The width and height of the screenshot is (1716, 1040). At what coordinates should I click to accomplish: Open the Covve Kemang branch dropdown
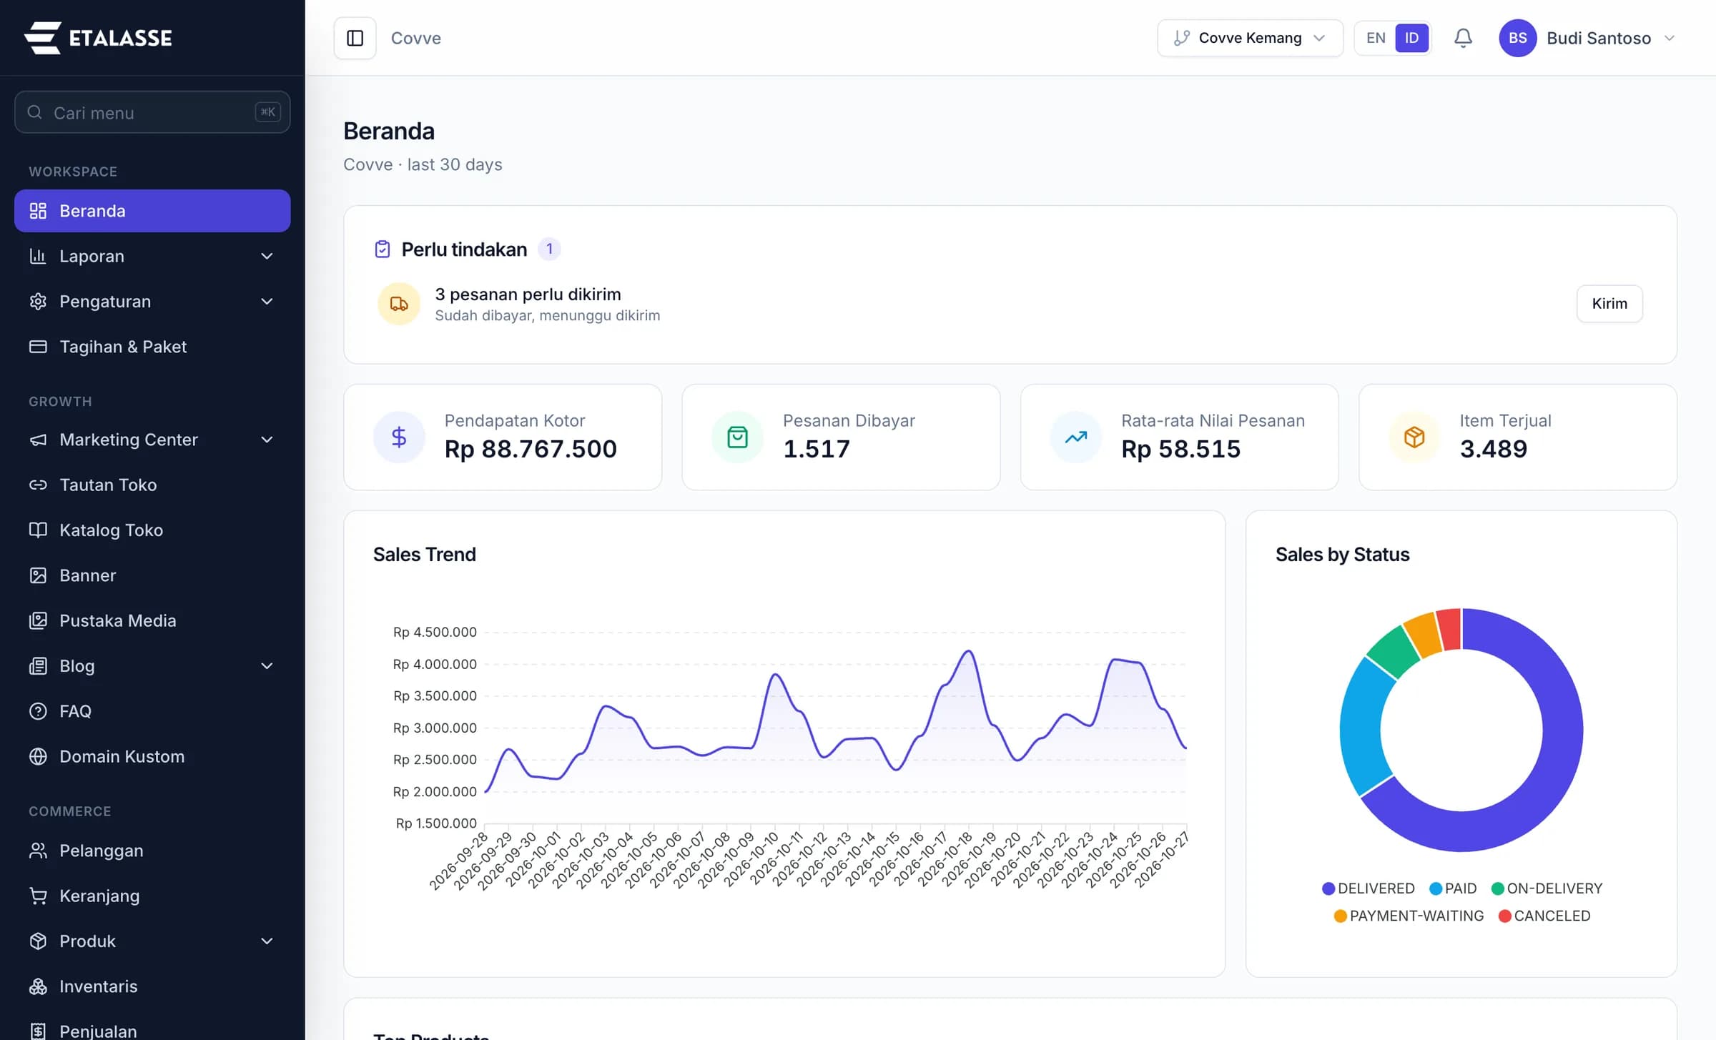(x=1250, y=38)
